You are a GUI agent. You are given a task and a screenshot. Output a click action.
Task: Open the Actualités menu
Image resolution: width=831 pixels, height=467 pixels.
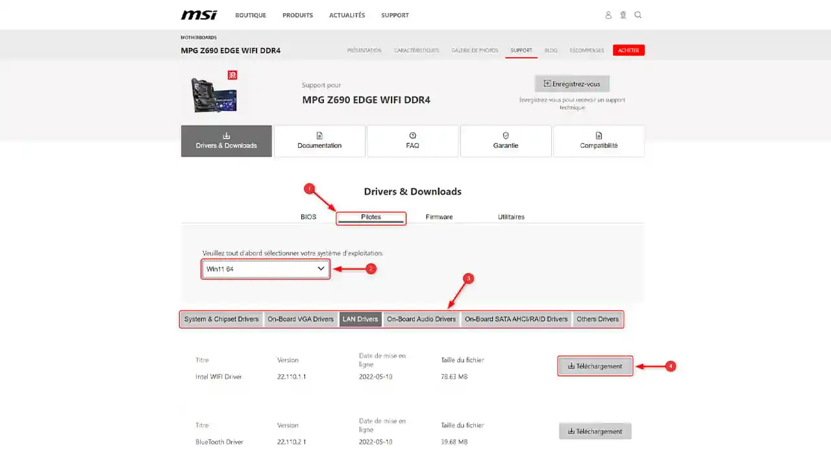(x=347, y=15)
